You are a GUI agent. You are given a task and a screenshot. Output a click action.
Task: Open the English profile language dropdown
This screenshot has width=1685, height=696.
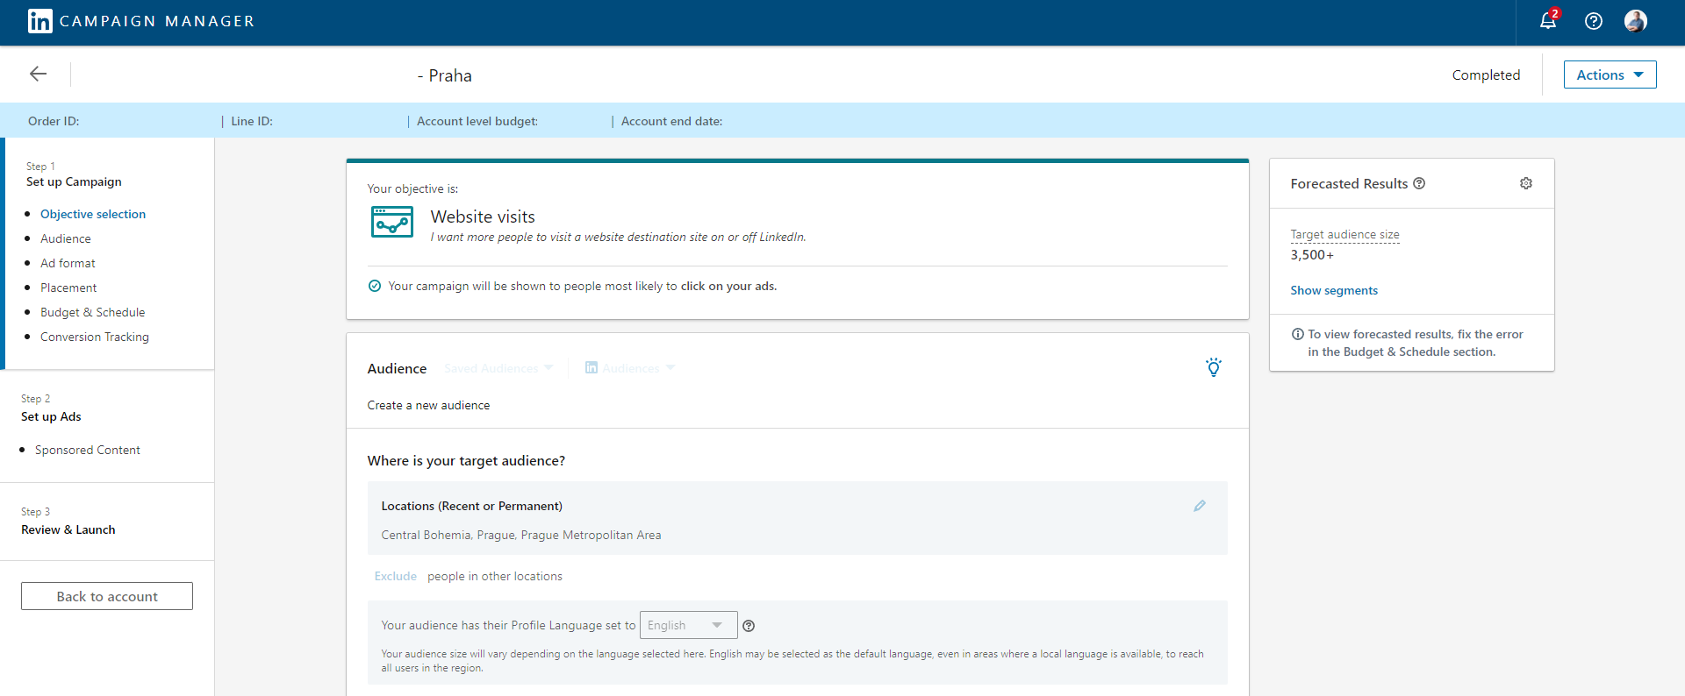click(x=688, y=625)
